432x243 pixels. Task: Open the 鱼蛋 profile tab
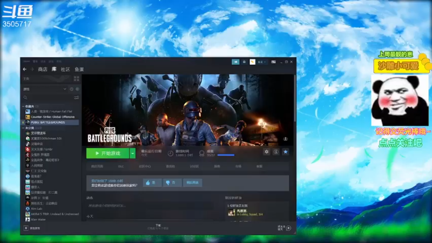coord(79,69)
